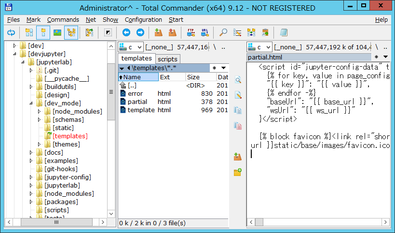Select the [git-hooks] folder in tree
The width and height of the screenshot is (395, 233).
(61, 169)
